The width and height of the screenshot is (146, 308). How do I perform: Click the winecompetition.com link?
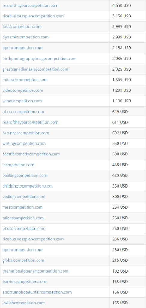tap(22, 101)
